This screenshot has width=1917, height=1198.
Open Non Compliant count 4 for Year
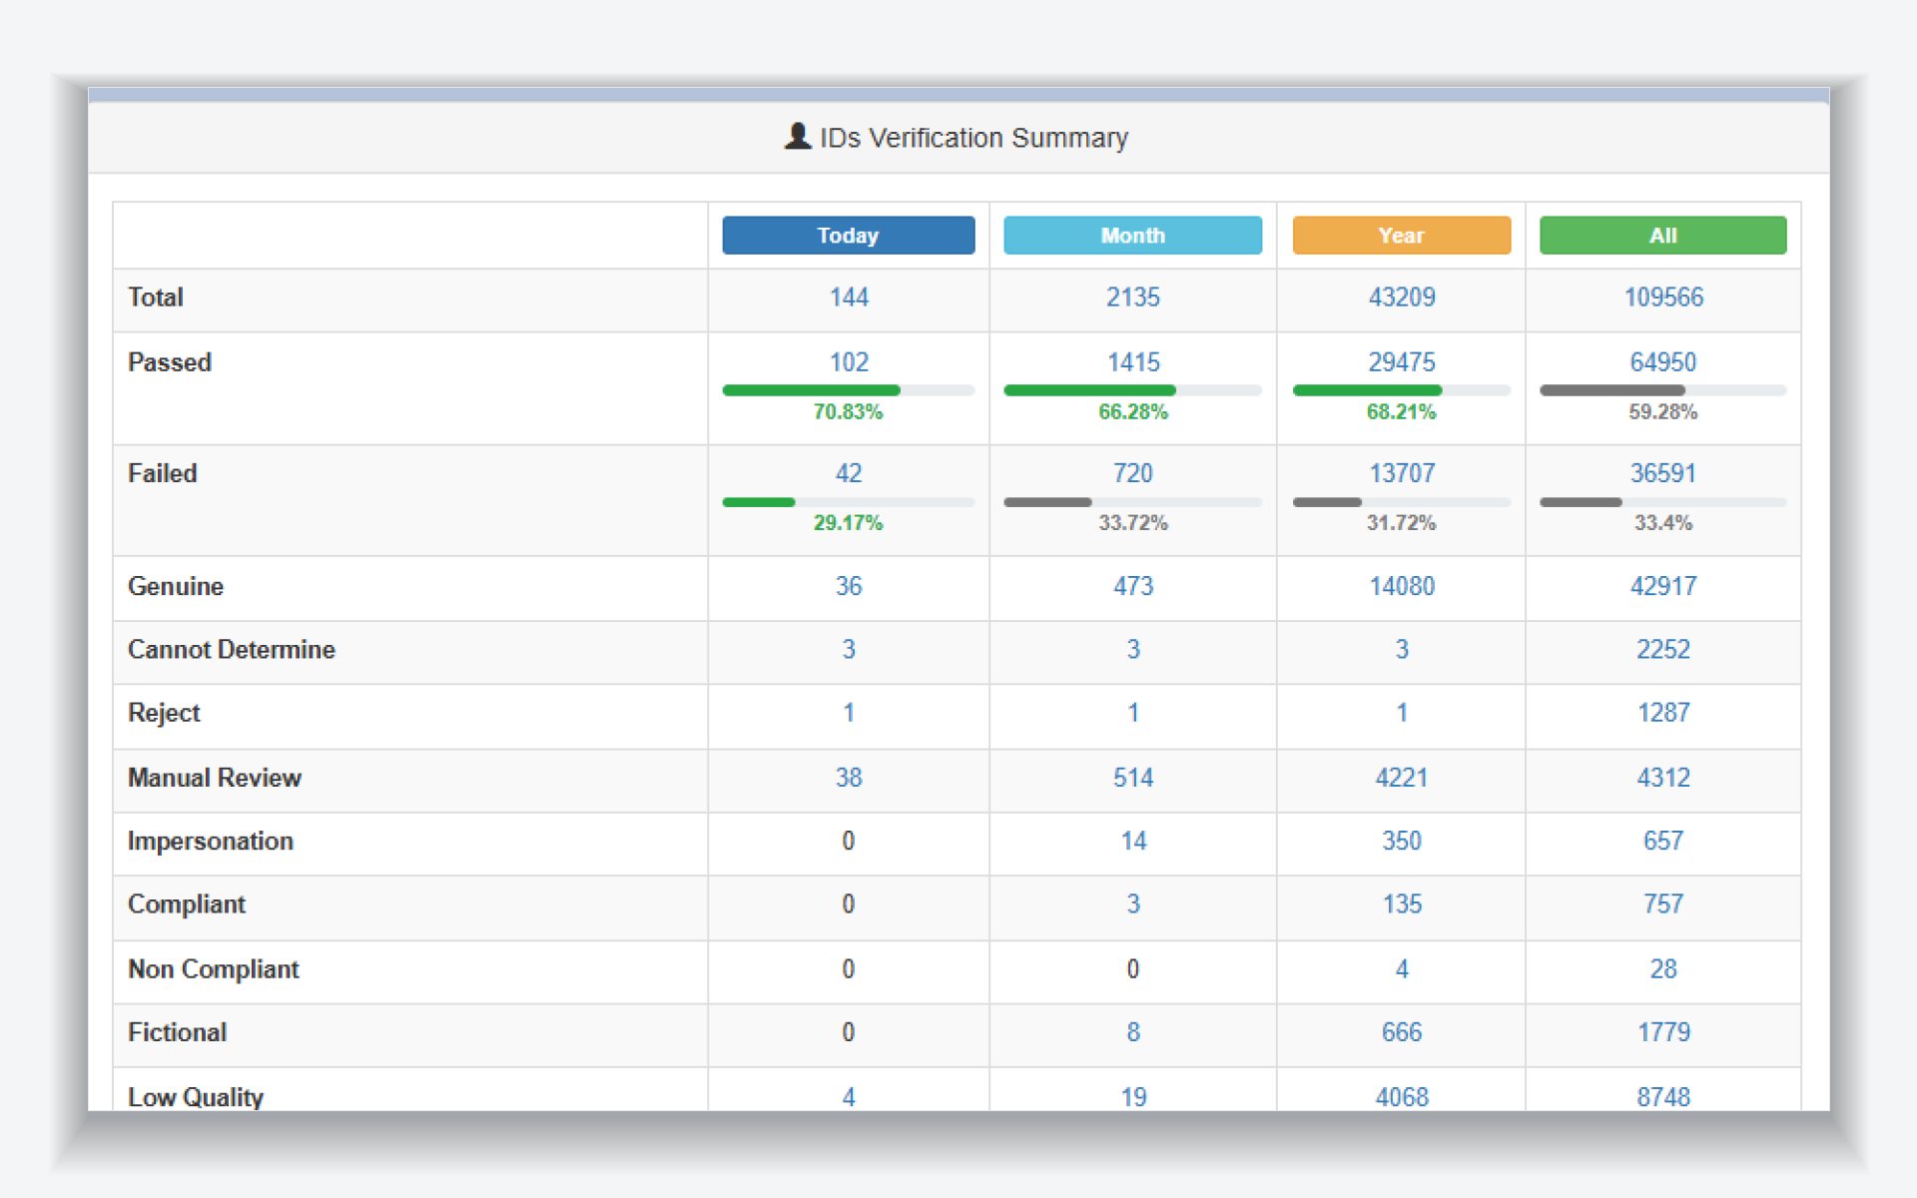1402,969
